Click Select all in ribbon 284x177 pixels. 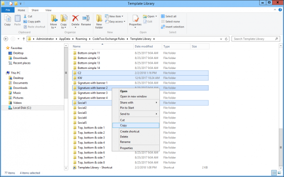tap(168, 16)
